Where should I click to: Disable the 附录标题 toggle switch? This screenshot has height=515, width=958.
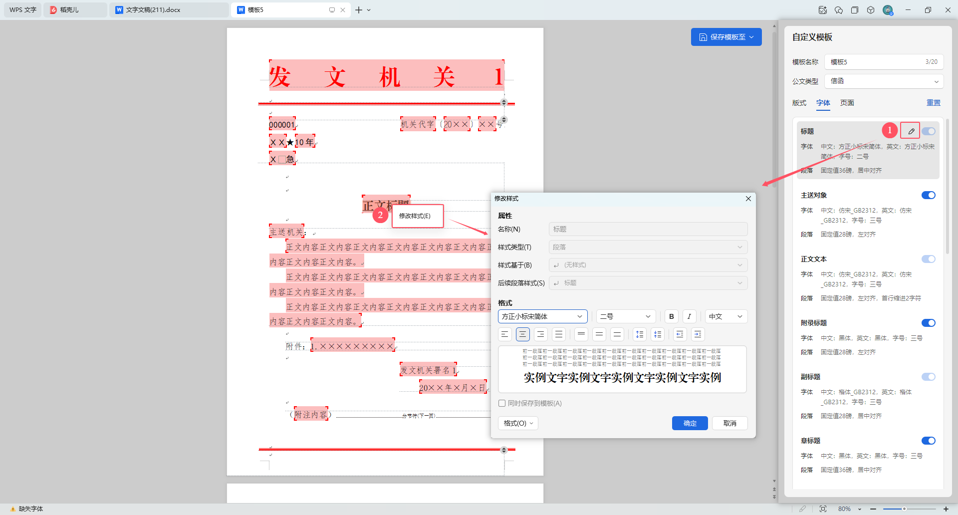pyautogui.click(x=928, y=323)
